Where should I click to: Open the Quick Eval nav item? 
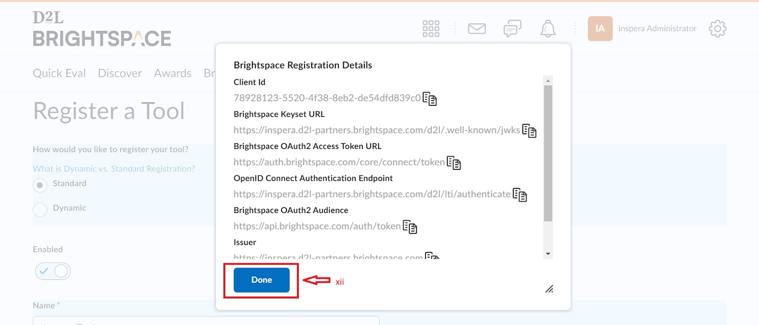(59, 73)
